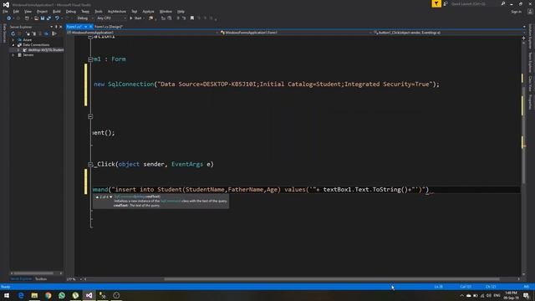Expand the desktop Student database connection

(18, 50)
